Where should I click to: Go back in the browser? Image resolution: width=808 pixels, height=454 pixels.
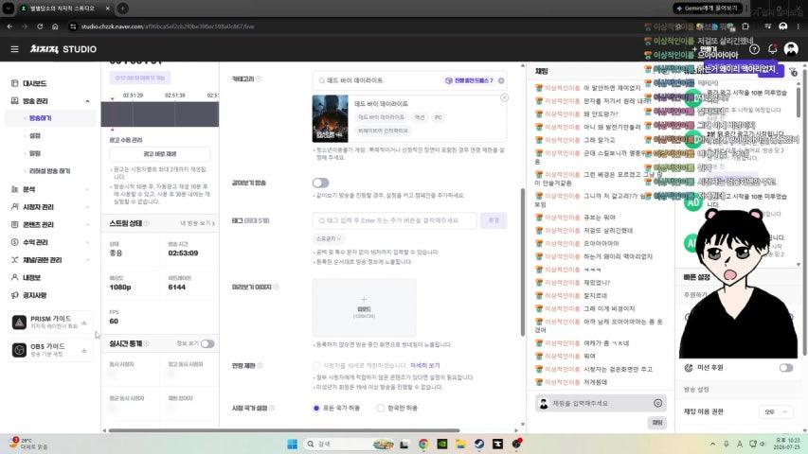tap(9, 26)
